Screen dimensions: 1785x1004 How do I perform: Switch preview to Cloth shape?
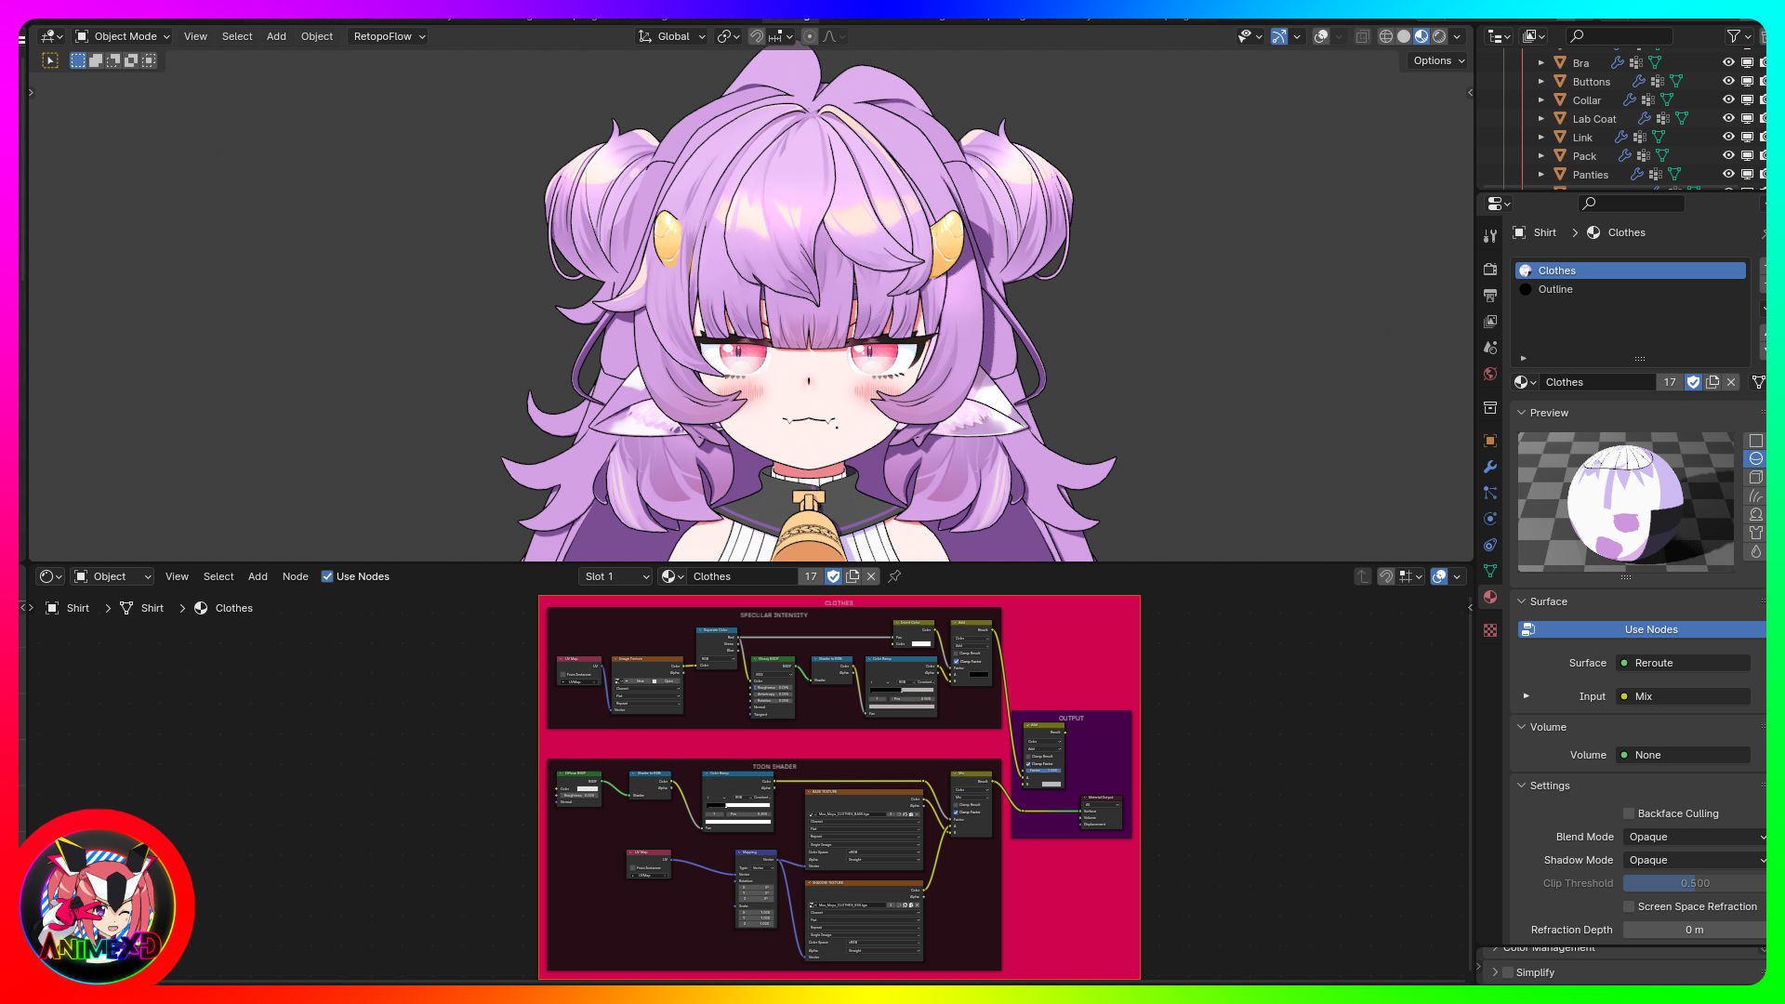(1755, 533)
